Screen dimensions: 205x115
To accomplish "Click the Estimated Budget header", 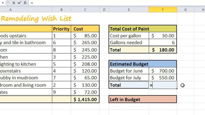I will 143,64.
